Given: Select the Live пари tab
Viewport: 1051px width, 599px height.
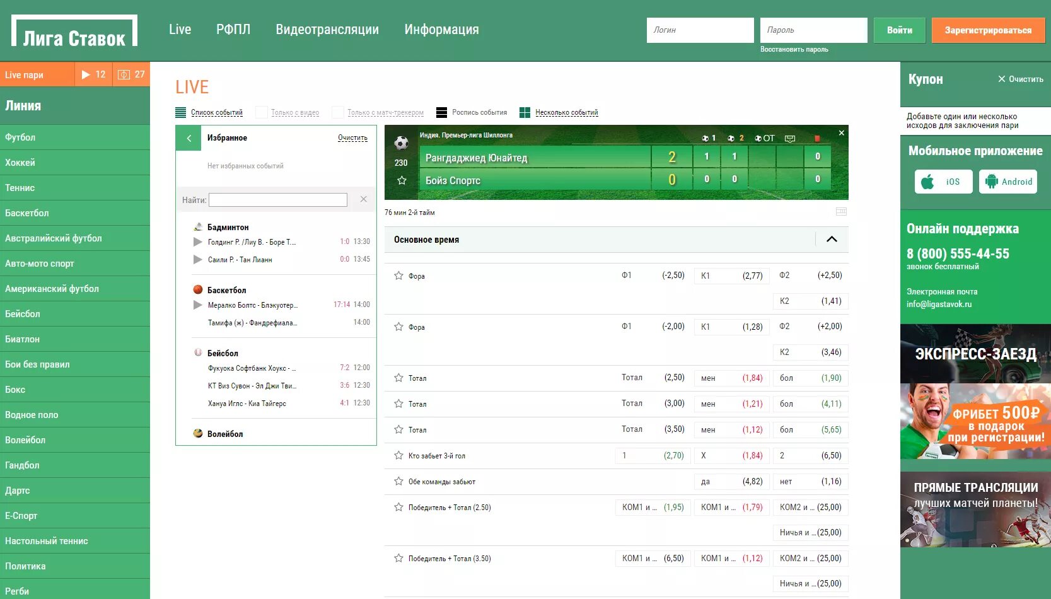Looking at the screenshot, I should point(37,74).
